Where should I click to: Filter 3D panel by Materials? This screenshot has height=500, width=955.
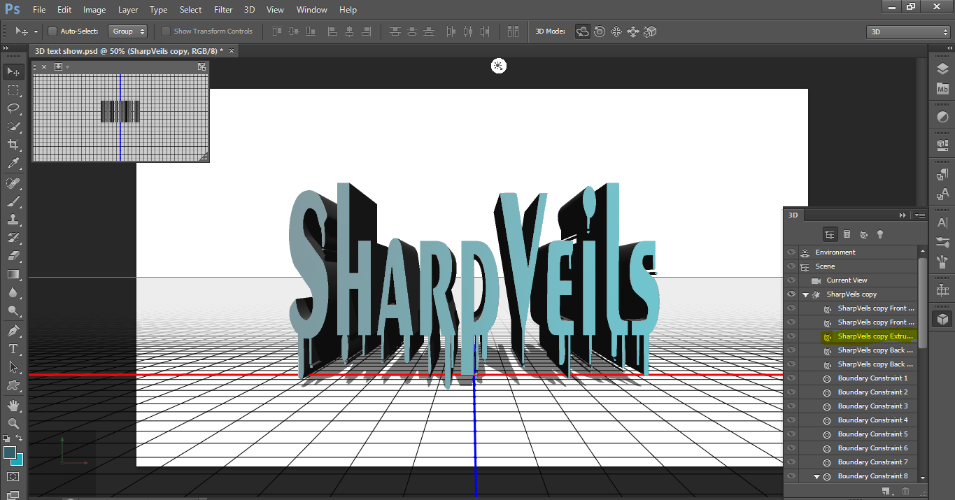click(x=863, y=234)
